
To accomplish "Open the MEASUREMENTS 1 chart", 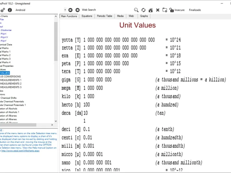I will (11, 80).
